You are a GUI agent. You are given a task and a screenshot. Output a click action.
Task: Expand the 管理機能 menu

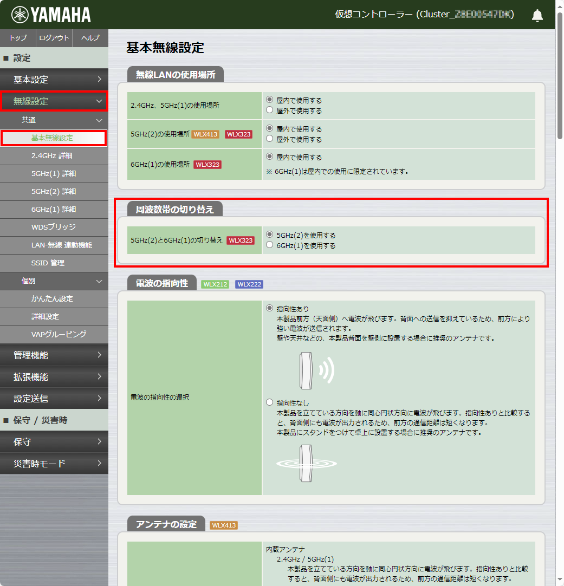pyautogui.click(x=54, y=355)
